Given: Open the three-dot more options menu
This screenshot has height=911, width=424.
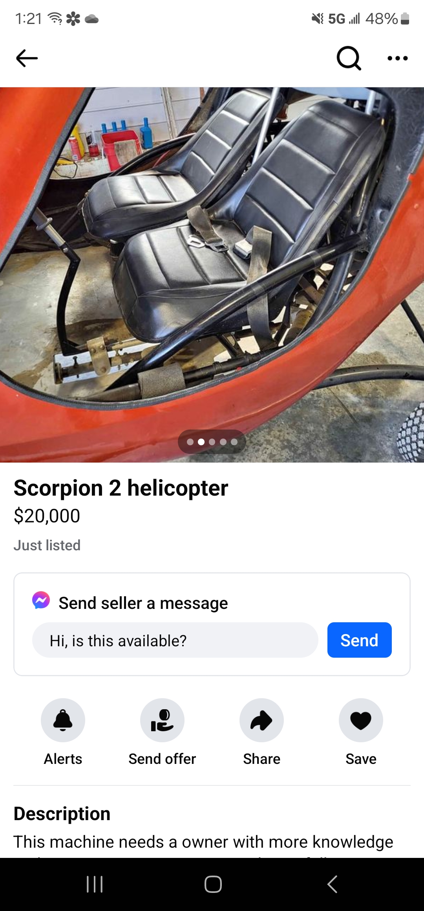Looking at the screenshot, I should pyautogui.click(x=397, y=58).
